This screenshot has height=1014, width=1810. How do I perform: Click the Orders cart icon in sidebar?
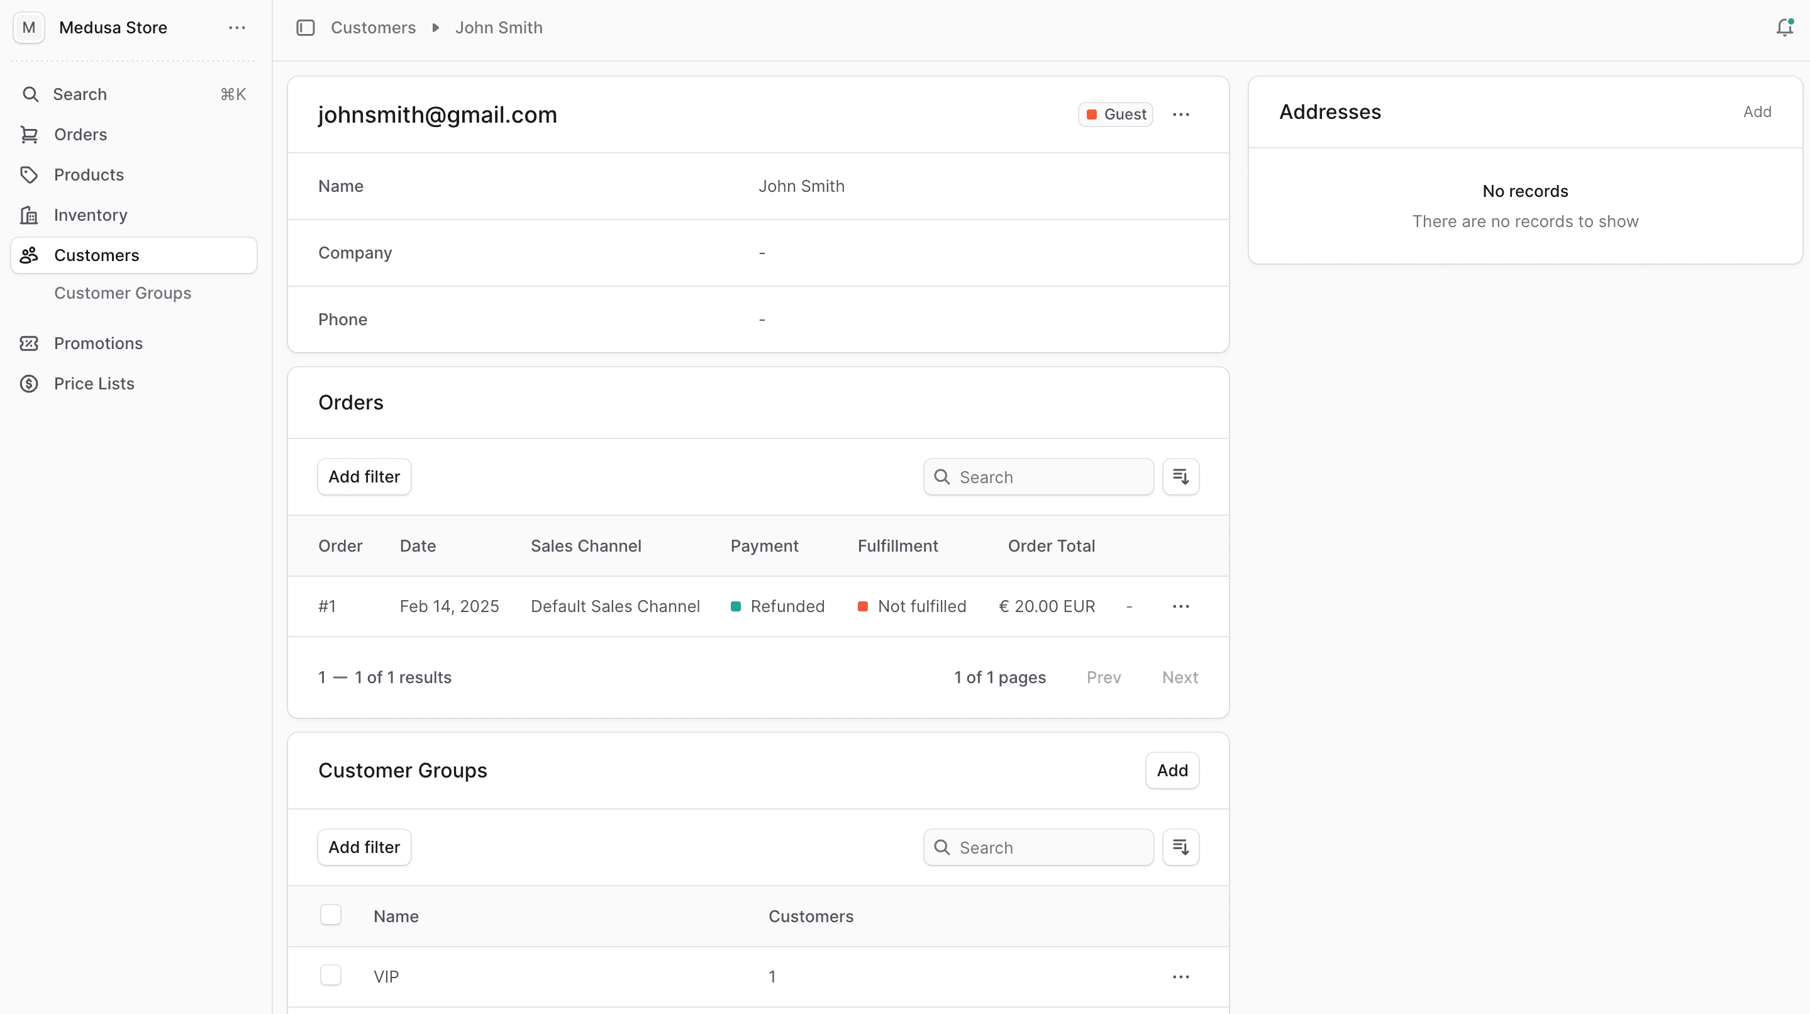tap(29, 134)
